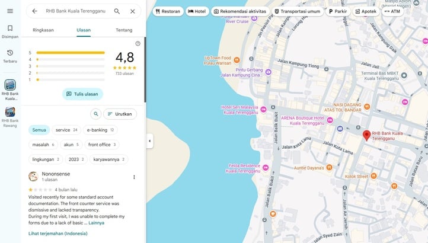Image resolution: width=428 pixels, height=243 pixels.
Task: Click the 1-star rating bar
Action: tap(71, 80)
